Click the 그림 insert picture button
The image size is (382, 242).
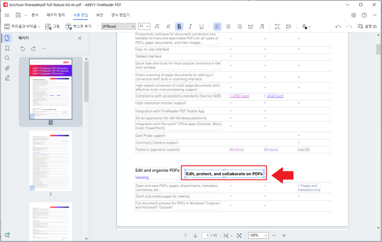52,26
